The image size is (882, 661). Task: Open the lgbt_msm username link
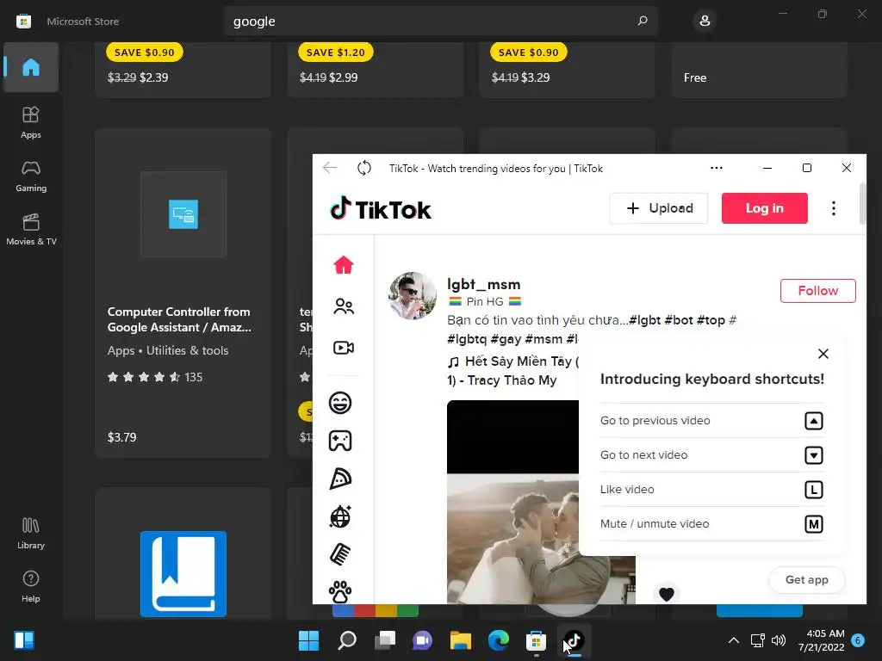pos(484,284)
